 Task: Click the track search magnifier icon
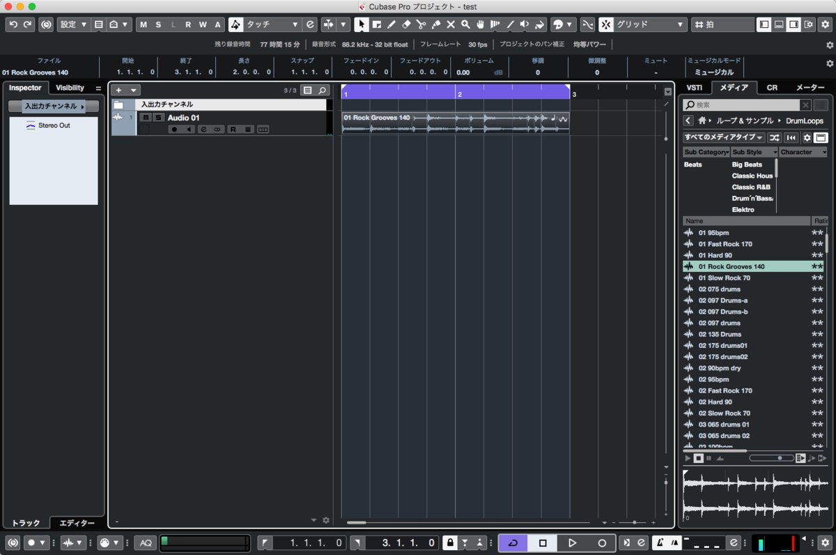pos(323,91)
